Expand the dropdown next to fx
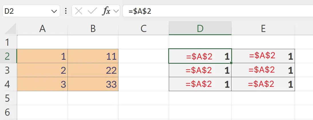The image size is (313, 120). 116,11
